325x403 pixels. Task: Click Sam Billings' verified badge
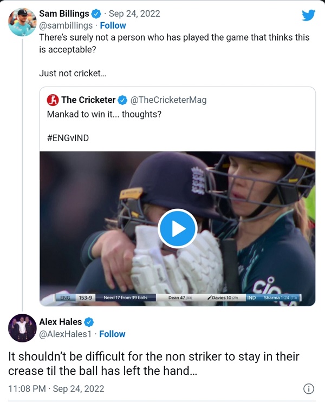pyautogui.click(x=96, y=14)
